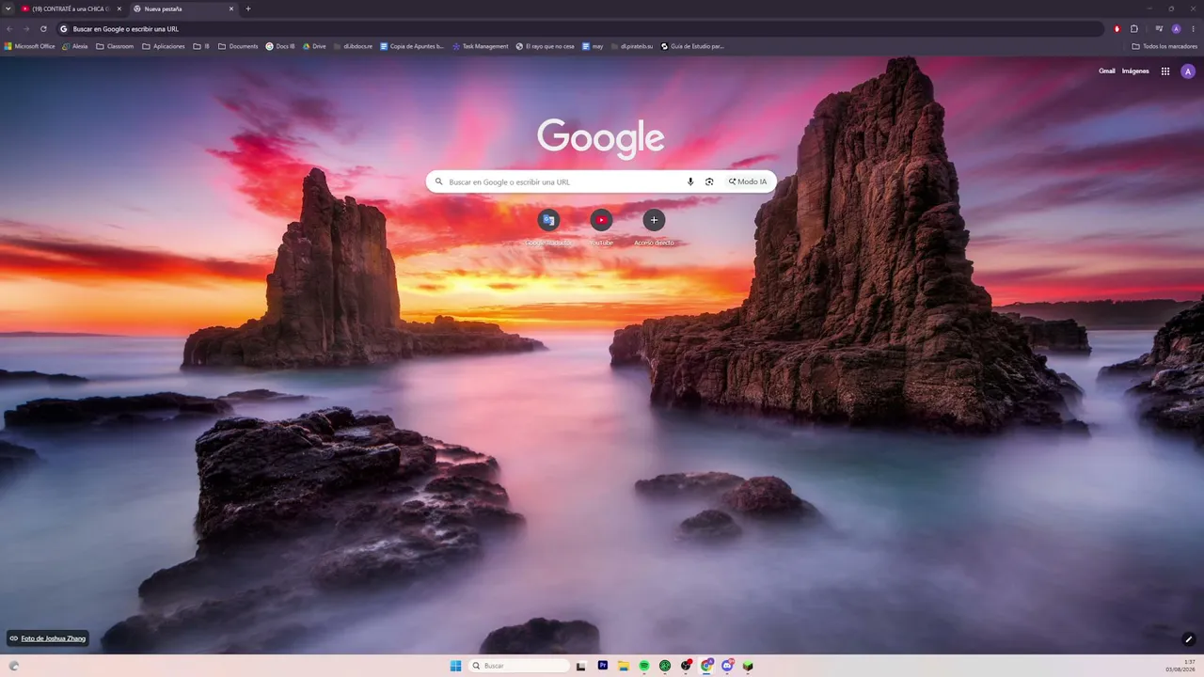Add a shortcut with Acceso directo
1204x677 pixels.
(x=654, y=227)
